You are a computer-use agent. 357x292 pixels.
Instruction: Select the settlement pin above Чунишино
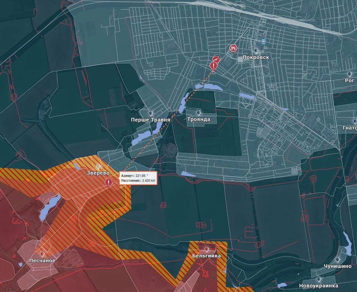(x=338, y=260)
